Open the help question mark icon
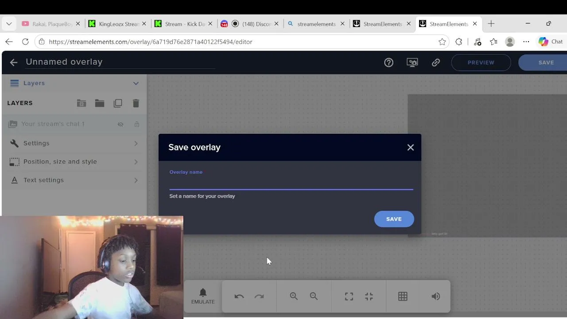 (x=389, y=62)
